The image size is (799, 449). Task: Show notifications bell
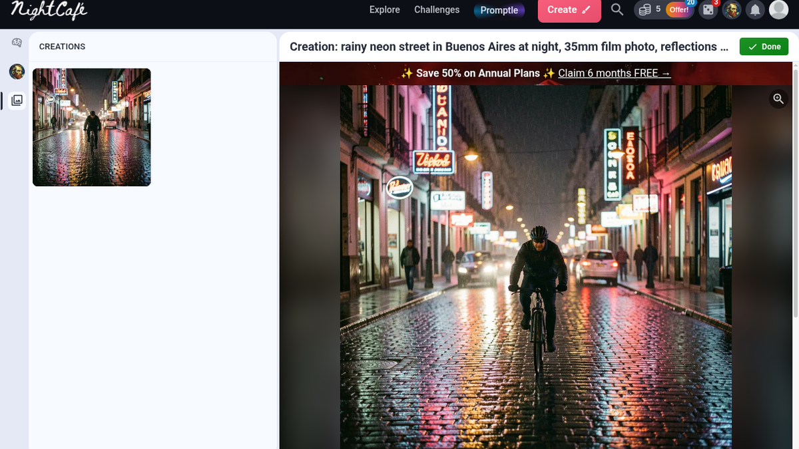tap(755, 10)
